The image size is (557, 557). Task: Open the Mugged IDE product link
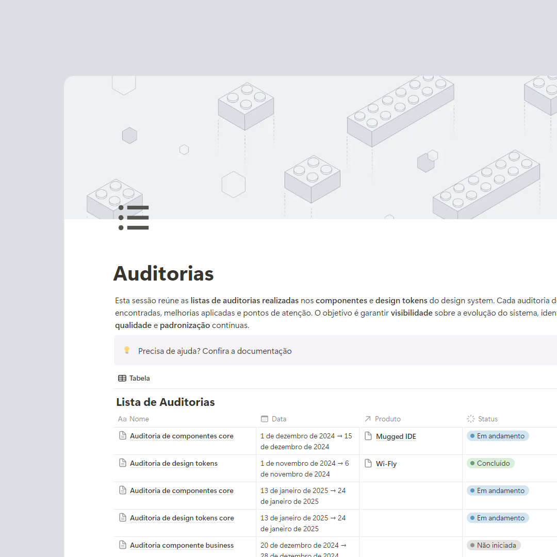pos(396,436)
